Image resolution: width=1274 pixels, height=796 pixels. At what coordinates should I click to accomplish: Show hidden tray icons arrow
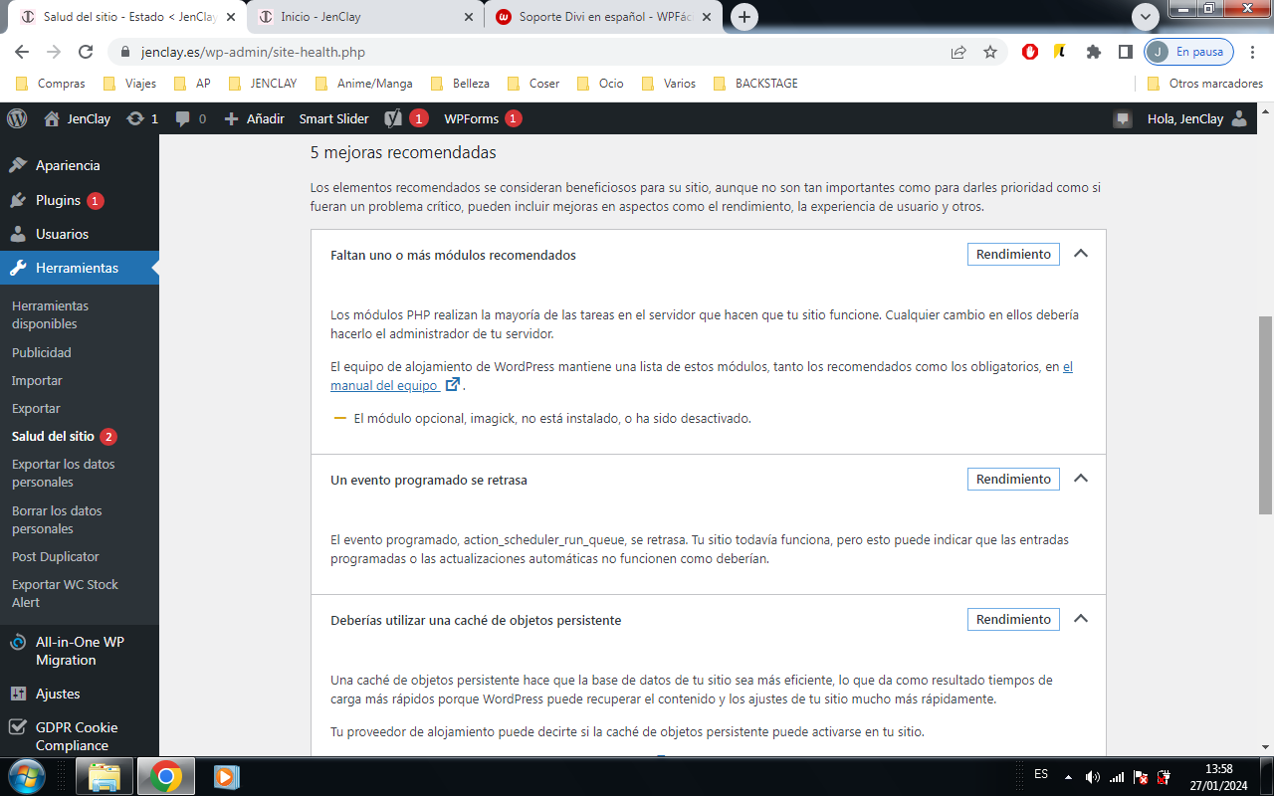coord(1067,776)
